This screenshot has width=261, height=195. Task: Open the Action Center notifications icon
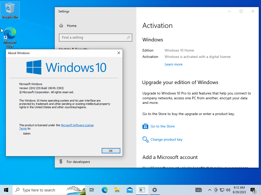(x=253, y=190)
